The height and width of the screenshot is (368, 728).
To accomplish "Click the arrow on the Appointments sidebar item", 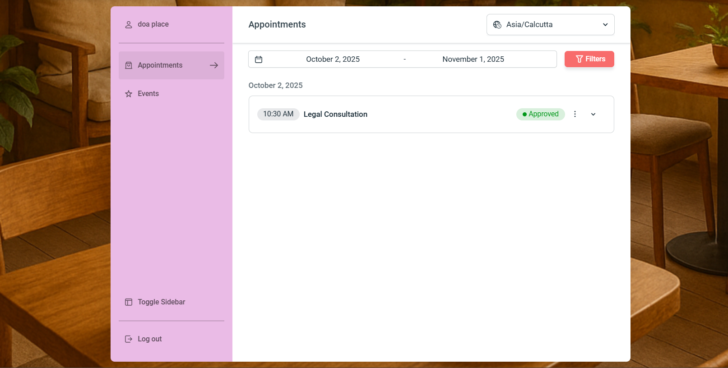I will [x=214, y=65].
